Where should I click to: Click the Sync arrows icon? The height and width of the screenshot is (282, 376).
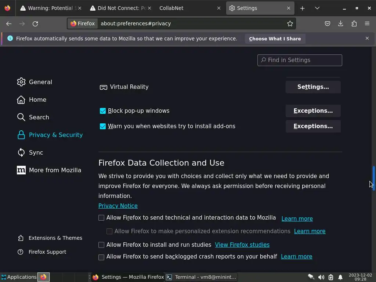pyautogui.click(x=21, y=152)
